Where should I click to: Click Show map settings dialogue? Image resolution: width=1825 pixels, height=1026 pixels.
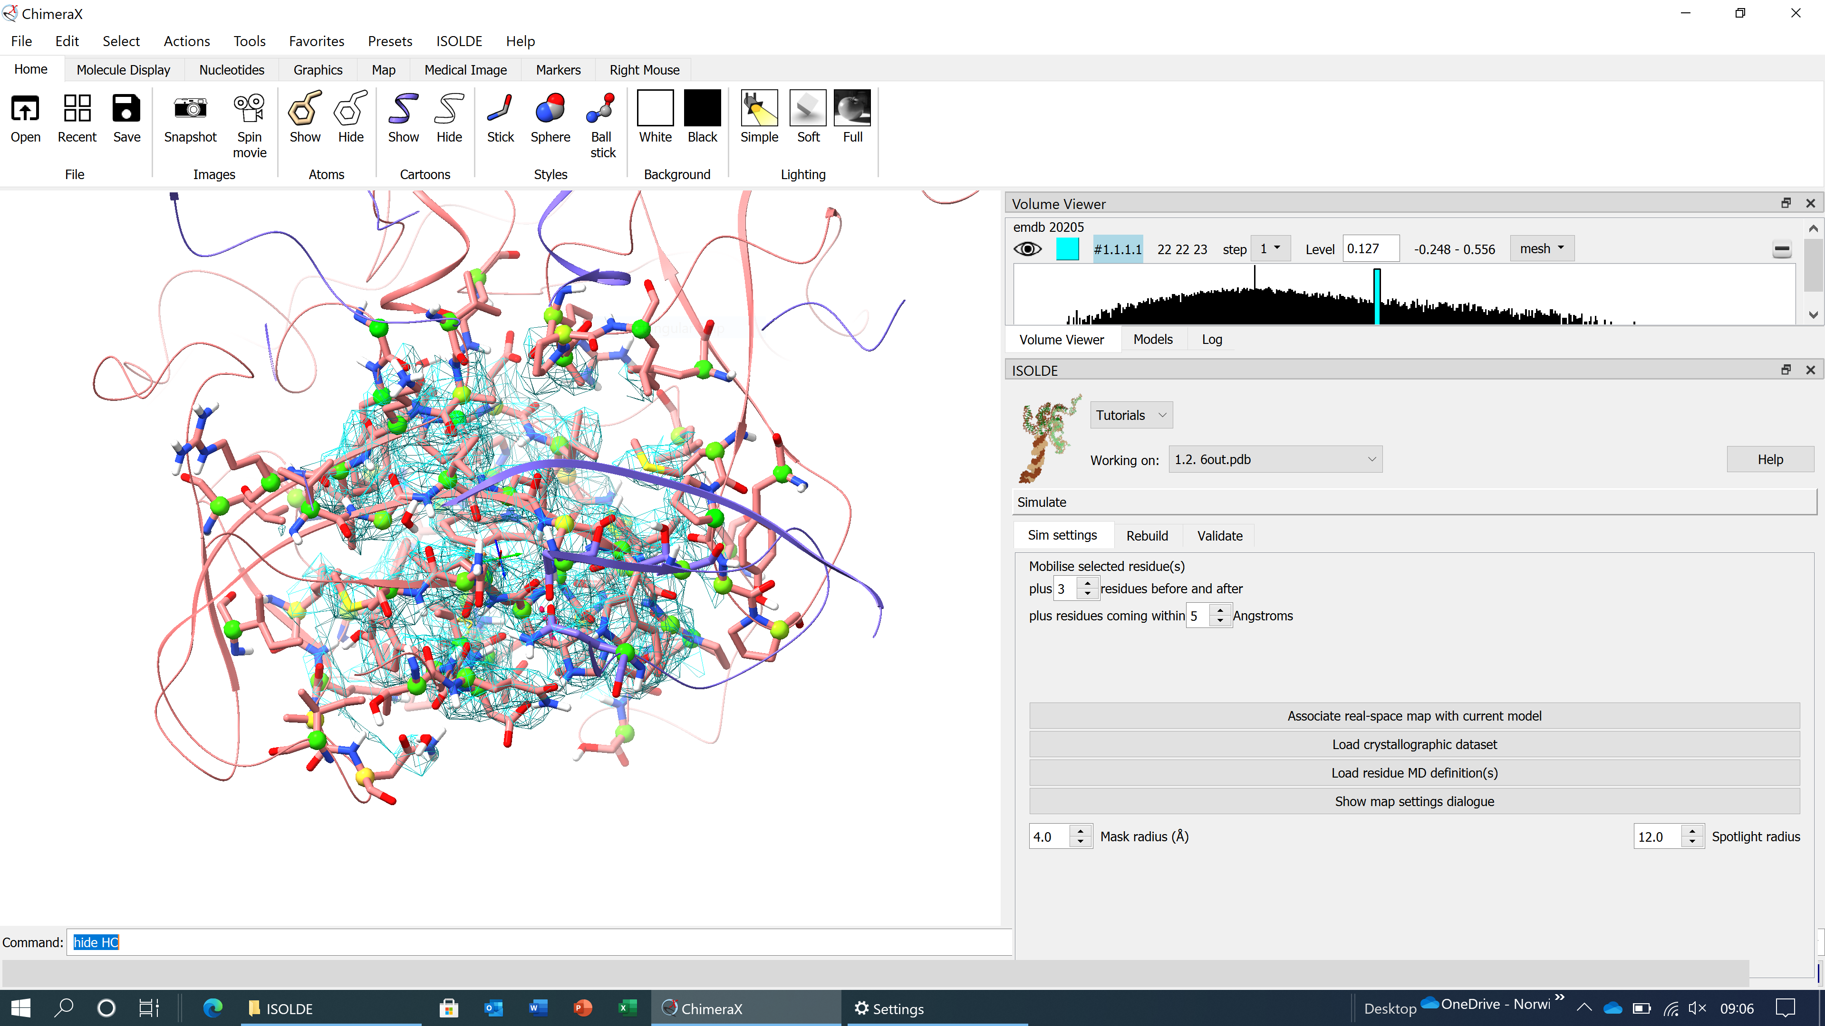coord(1413,801)
